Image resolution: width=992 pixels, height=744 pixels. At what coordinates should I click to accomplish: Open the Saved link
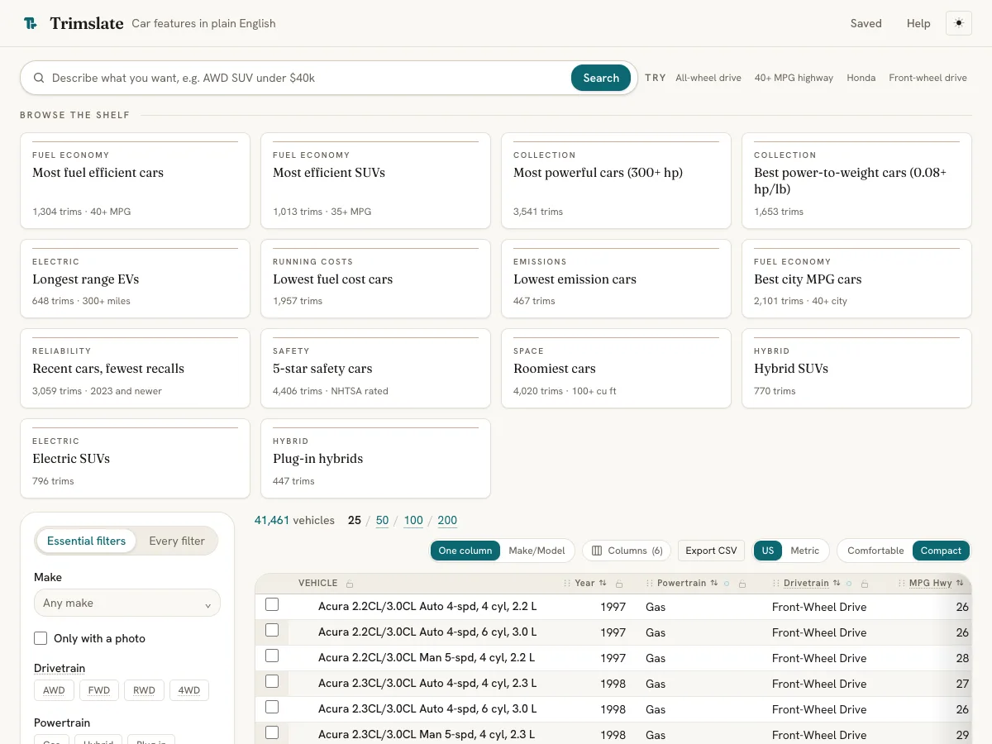pyautogui.click(x=866, y=23)
